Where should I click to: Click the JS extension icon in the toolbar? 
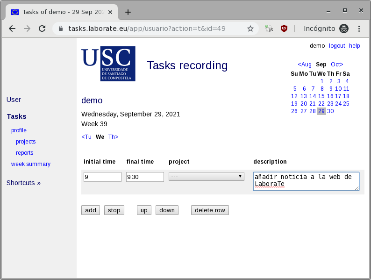(x=269, y=29)
